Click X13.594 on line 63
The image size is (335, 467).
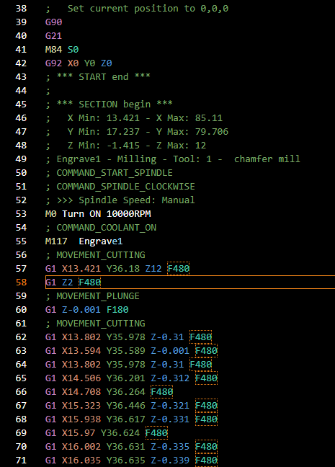pyautogui.click(x=81, y=351)
